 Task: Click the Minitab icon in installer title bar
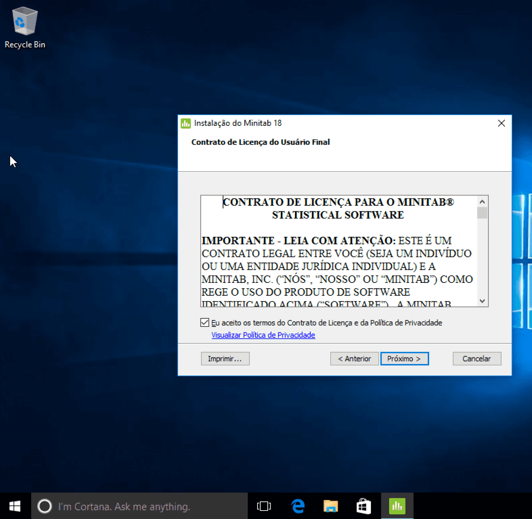pyautogui.click(x=186, y=123)
